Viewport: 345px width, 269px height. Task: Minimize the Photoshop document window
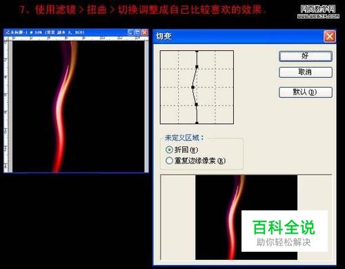pos(130,32)
